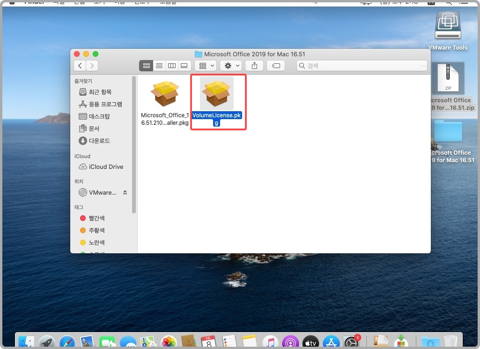This screenshot has width=480, height=349.
Task: Open Music from the Dock
Action: pyautogui.click(x=270, y=342)
